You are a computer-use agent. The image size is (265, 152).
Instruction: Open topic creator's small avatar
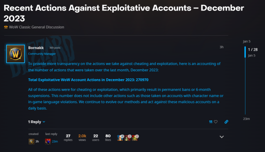[31, 141]
